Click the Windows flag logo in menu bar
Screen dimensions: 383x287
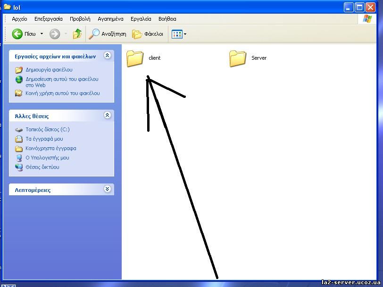[x=367, y=19]
